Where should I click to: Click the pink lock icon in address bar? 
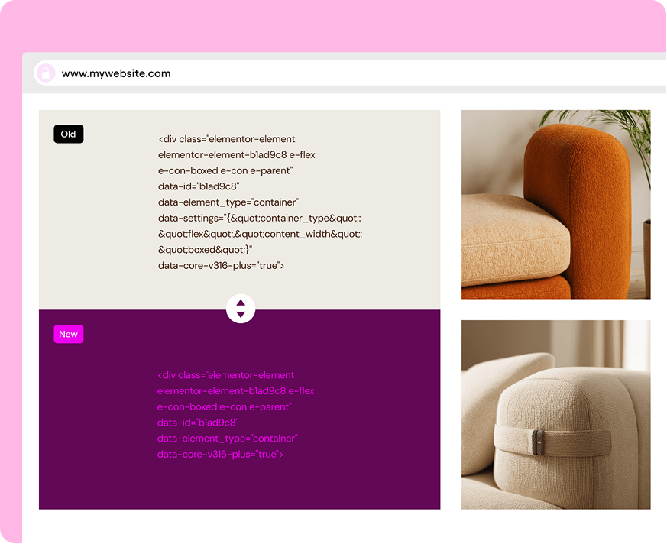(x=46, y=73)
